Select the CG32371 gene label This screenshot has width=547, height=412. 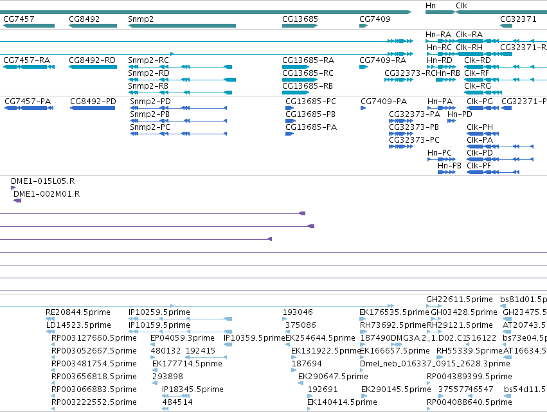518,19
